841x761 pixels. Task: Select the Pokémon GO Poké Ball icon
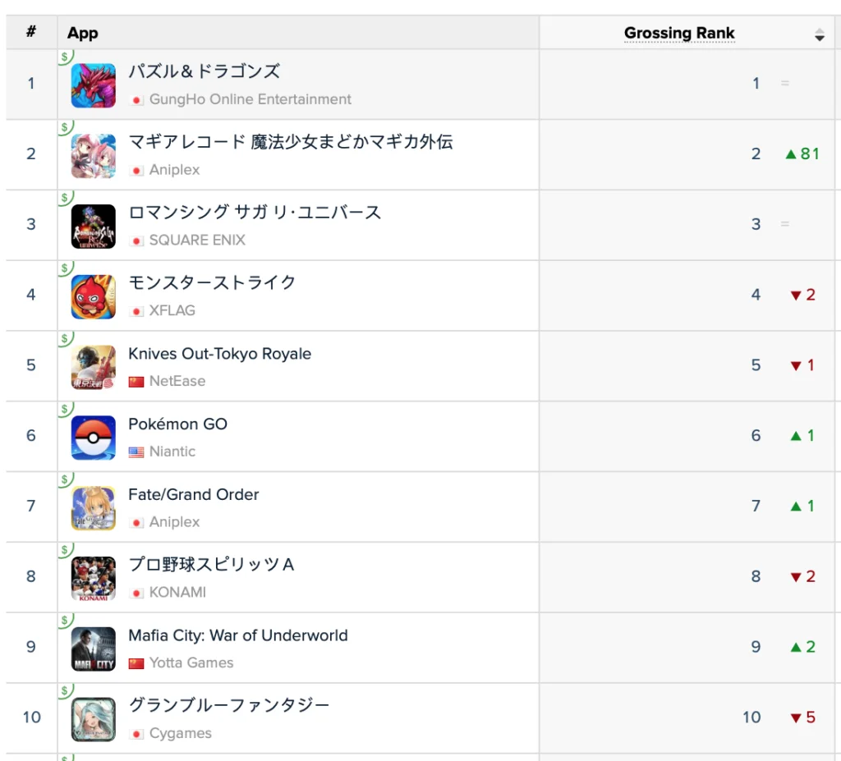pos(92,436)
